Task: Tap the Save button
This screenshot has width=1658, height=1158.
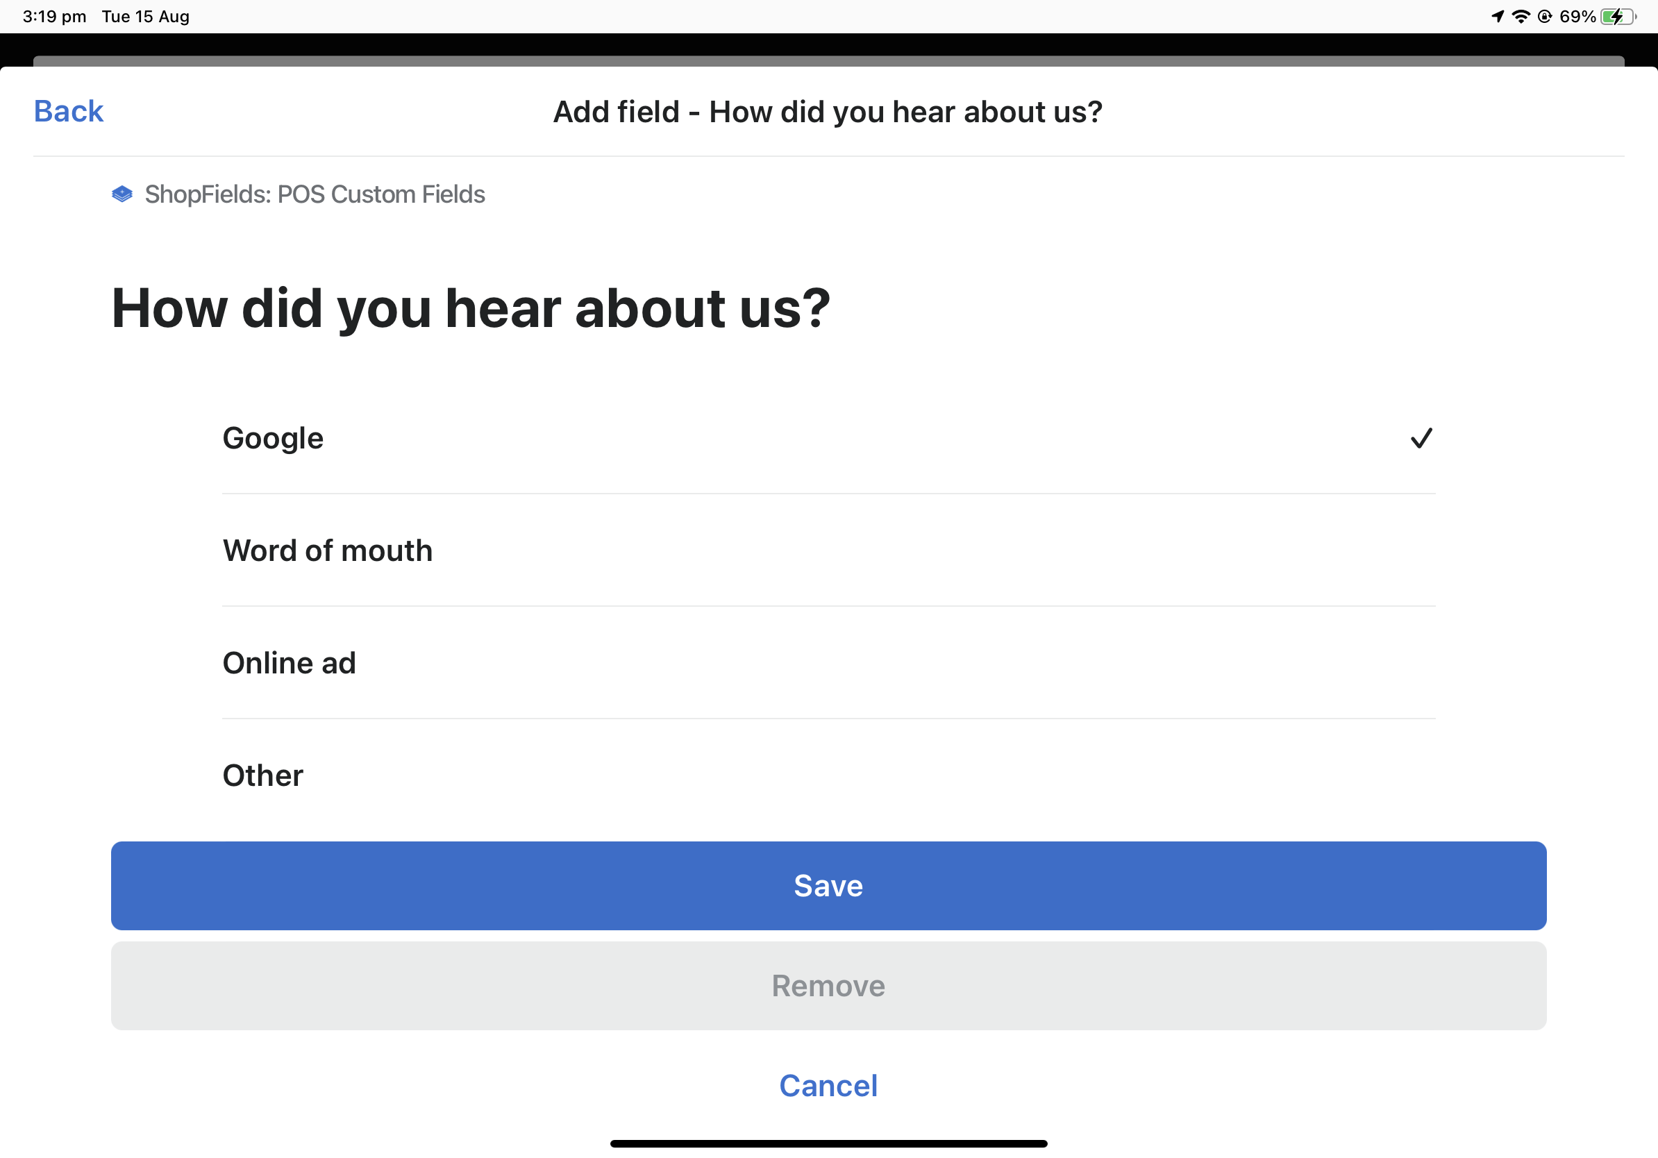Action: [x=828, y=886]
